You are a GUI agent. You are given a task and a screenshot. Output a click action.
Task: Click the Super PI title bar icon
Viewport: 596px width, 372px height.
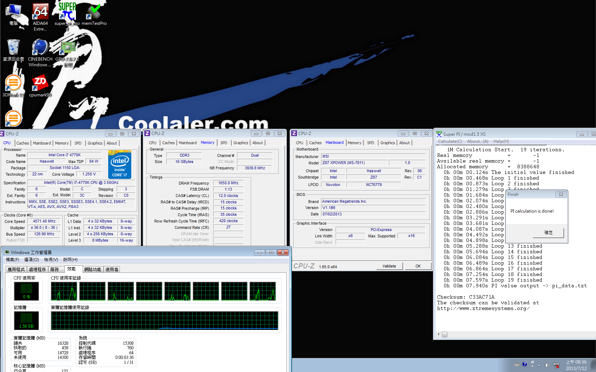pos(439,134)
